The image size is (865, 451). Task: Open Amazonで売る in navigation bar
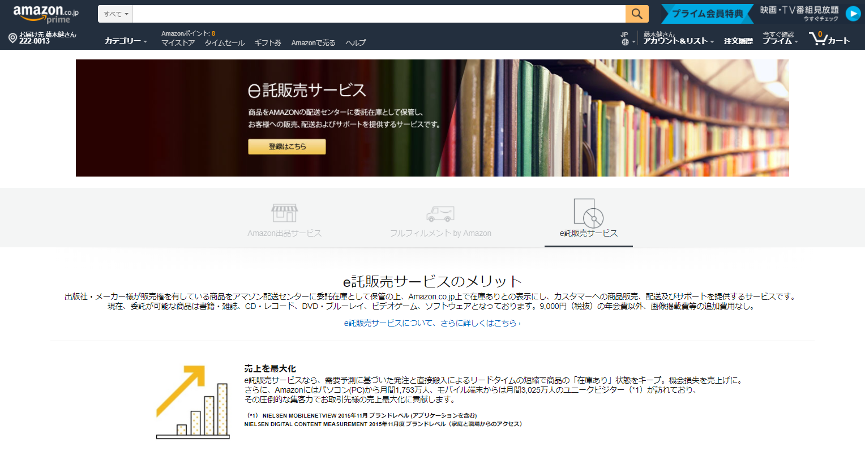click(x=313, y=43)
